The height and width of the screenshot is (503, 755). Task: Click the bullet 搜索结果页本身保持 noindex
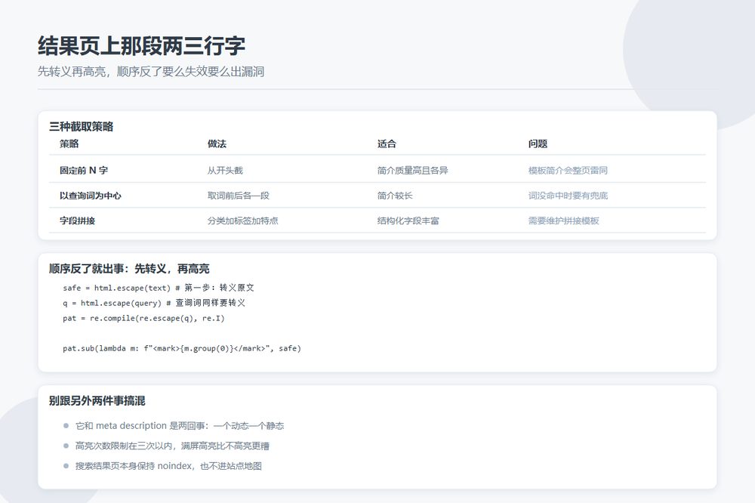(x=168, y=466)
